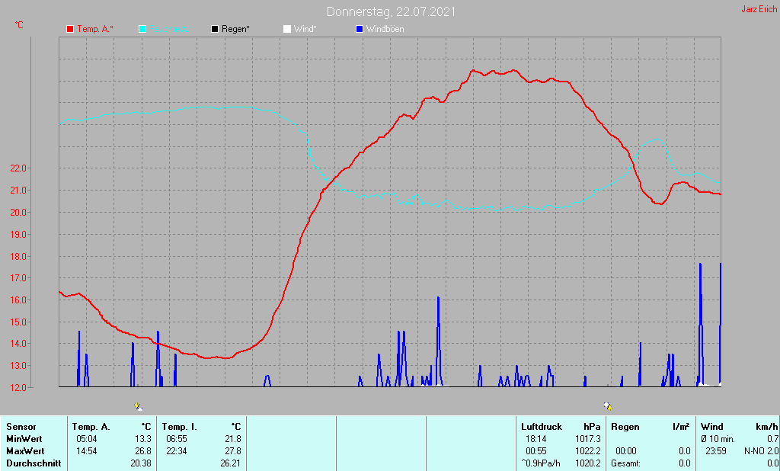Click the 'Temp. I.' column header
This screenshot has width=780, height=471.
[180, 427]
